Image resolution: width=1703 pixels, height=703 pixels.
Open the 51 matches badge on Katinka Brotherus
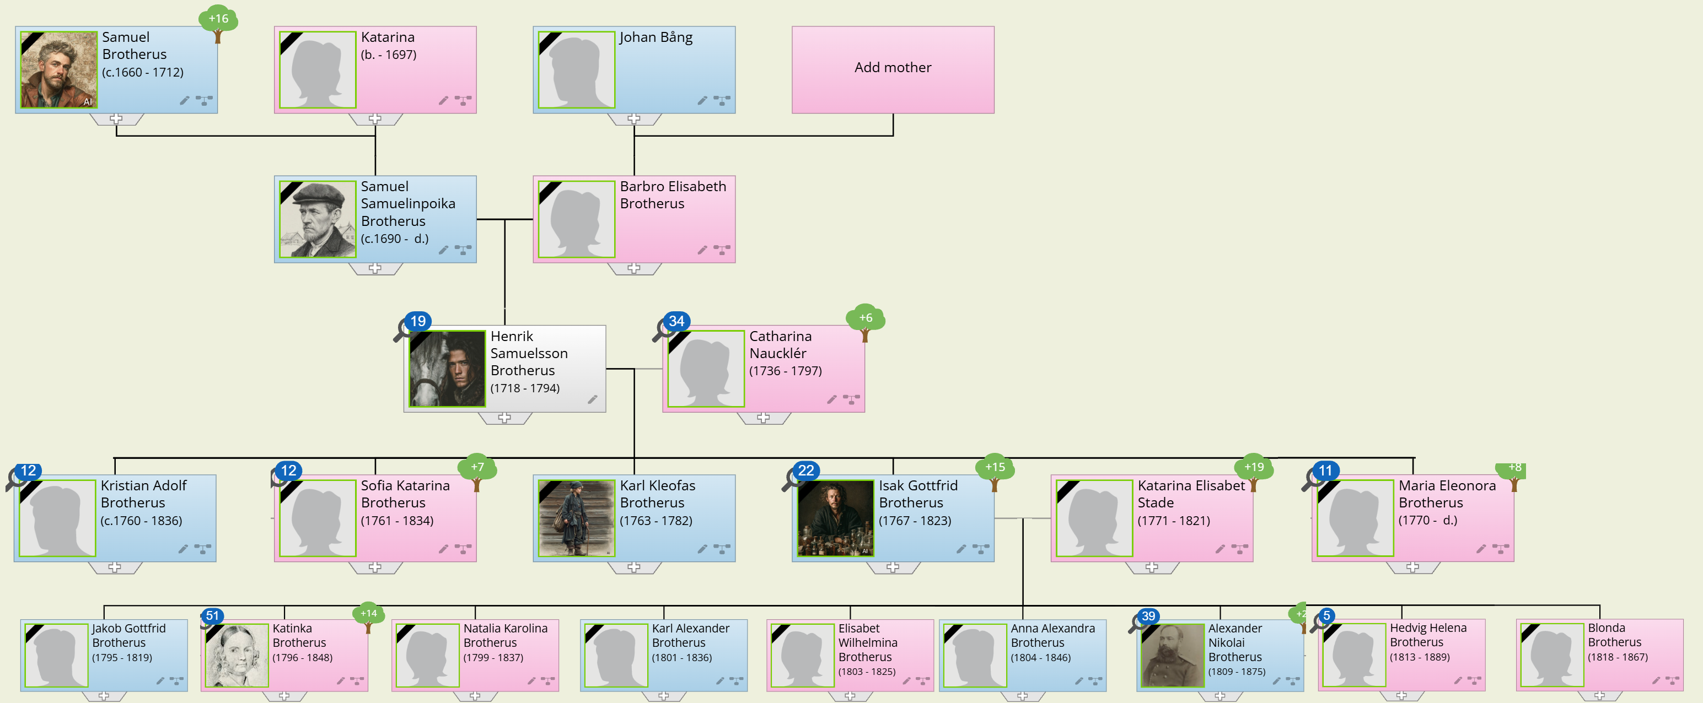tap(212, 617)
